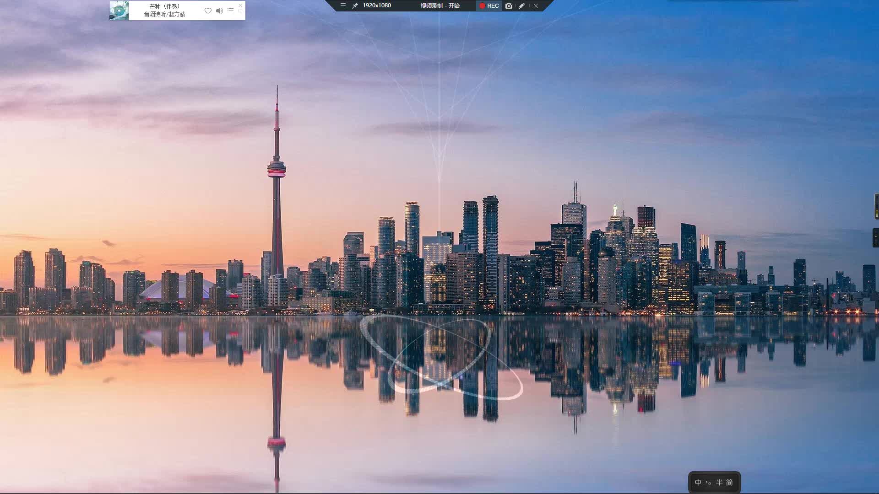Click the small square icon below the music widget's close button
Viewport: 879px width, 494px height.
[x=240, y=11]
